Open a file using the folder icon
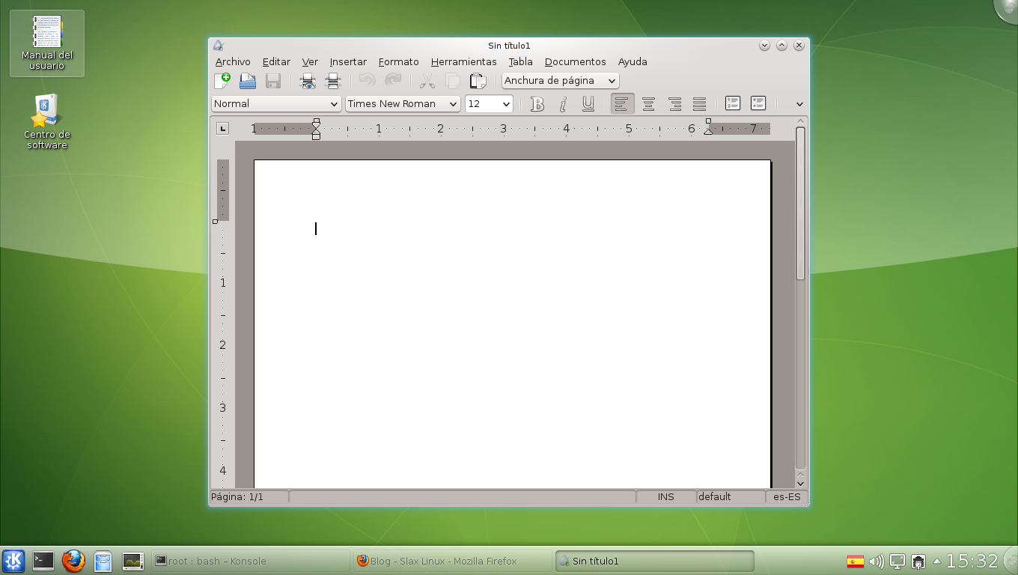This screenshot has height=575, width=1018. 248,81
